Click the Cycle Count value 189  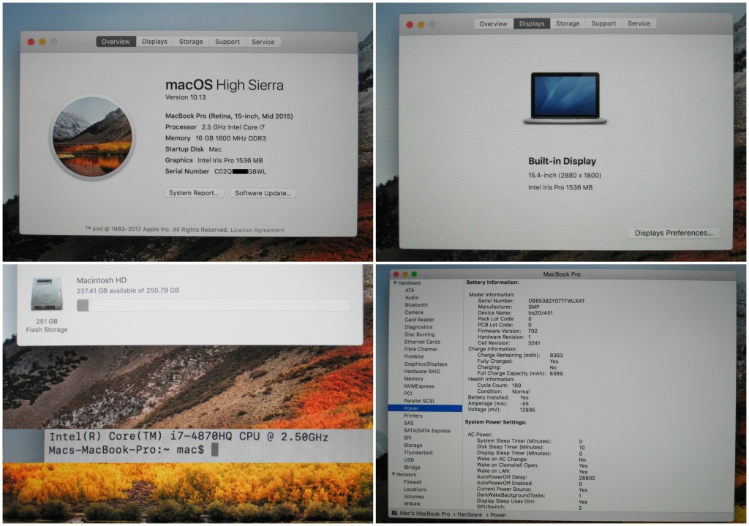(x=516, y=385)
